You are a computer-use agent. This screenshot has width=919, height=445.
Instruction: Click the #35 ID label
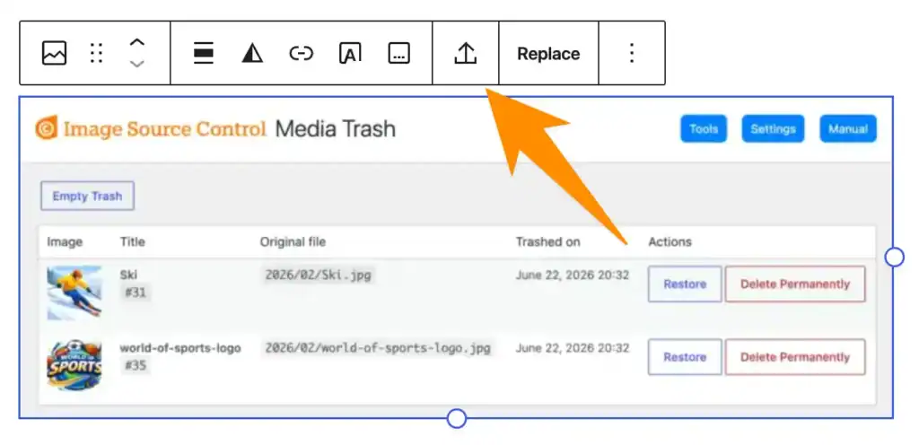click(x=136, y=365)
